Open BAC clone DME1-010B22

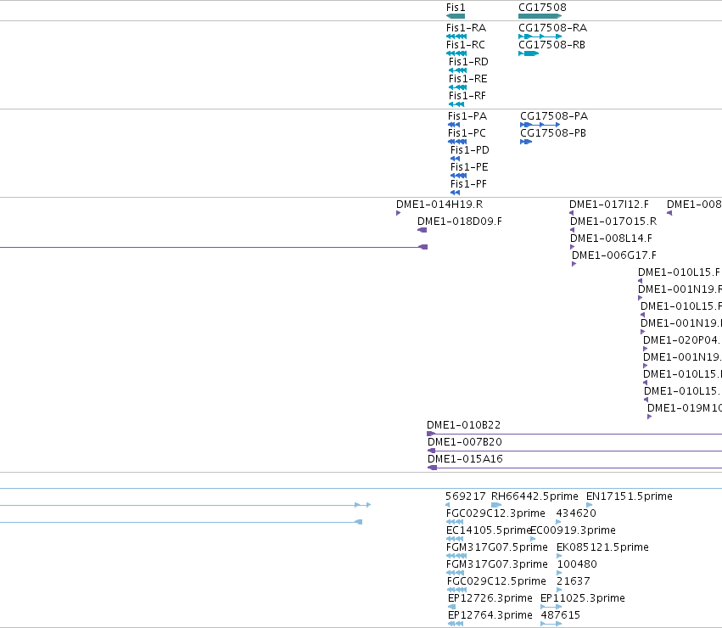pos(463,425)
